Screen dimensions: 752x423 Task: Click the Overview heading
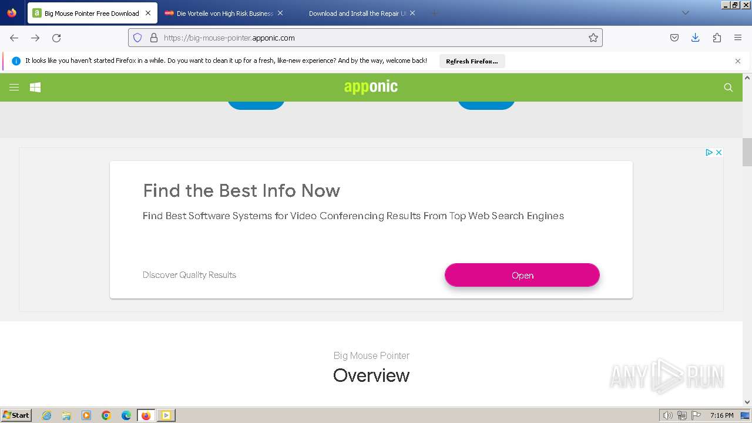click(371, 375)
